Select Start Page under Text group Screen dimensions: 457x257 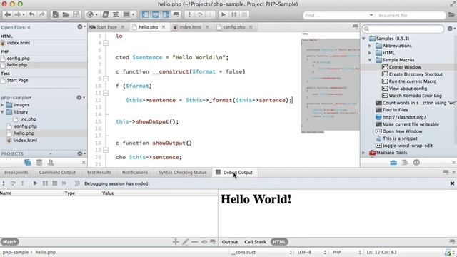pyautogui.click(x=17, y=80)
